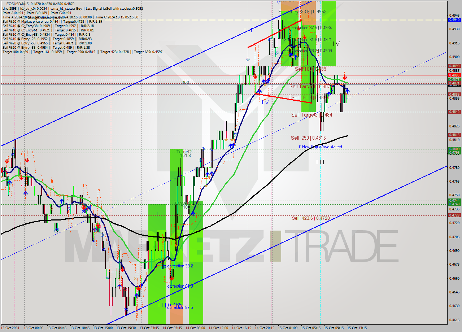Click the 'correction 87.5' blue label
462x332 pixels.
(x=180, y=307)
